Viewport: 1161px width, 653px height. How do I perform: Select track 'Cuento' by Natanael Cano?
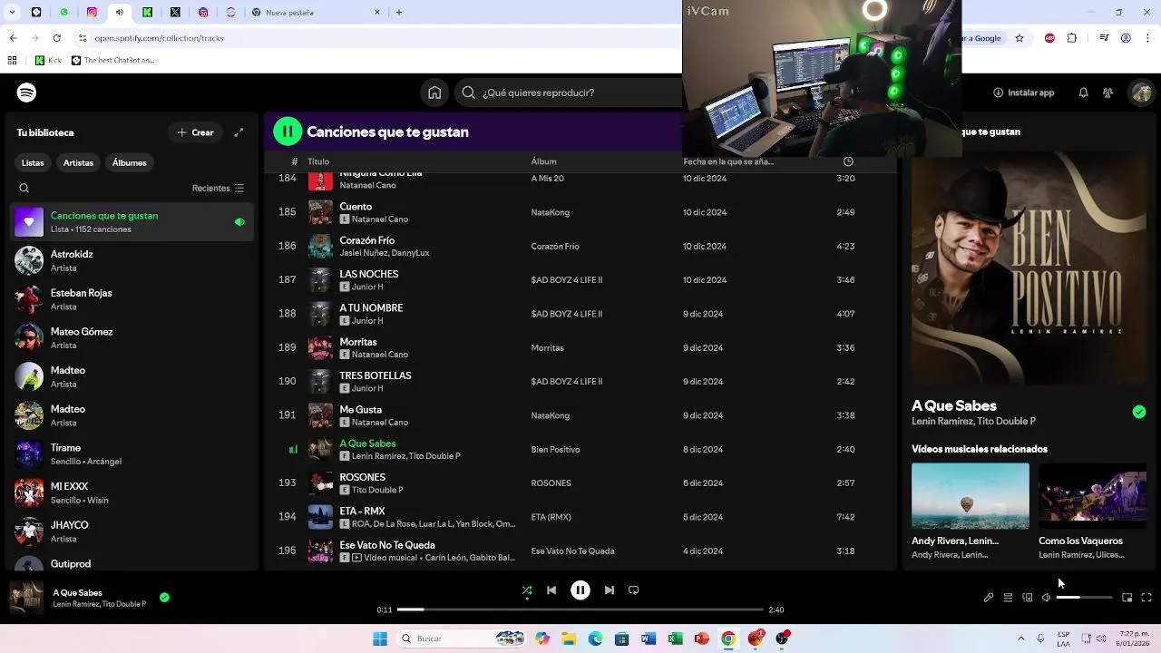(580, 212)
